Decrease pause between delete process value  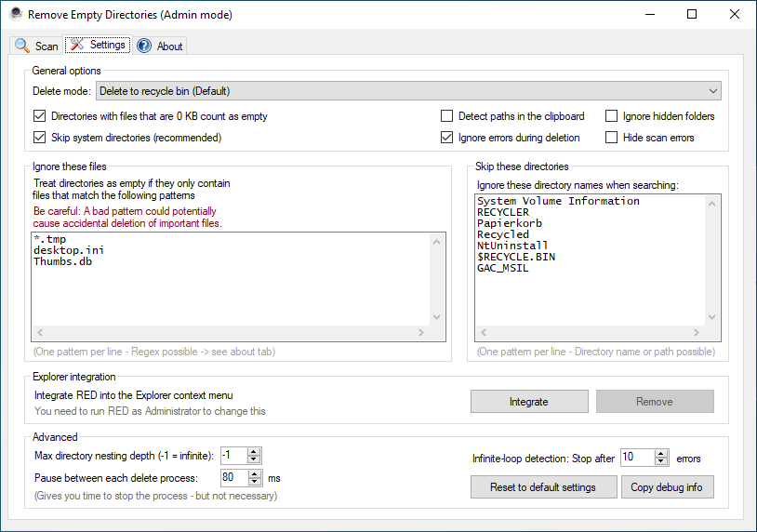coord(255,482)
